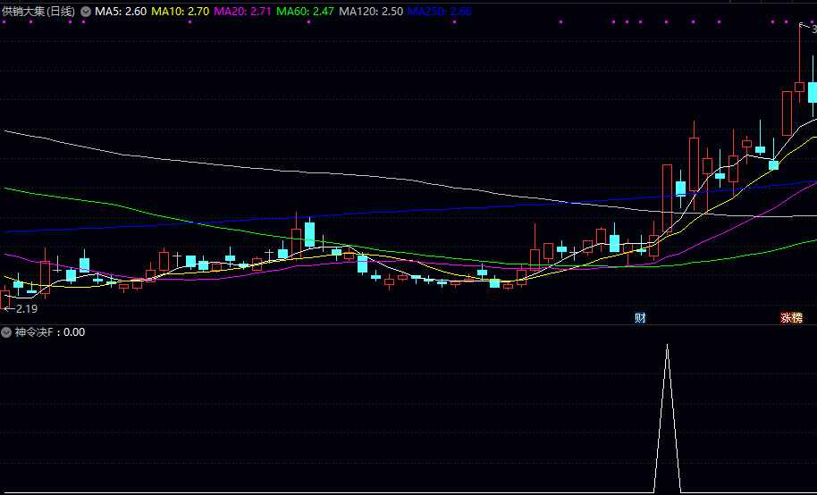Viewport: 817px width, 495px height.
Task: Click the 涨榜 marker icon
Action: coord(791,318)
